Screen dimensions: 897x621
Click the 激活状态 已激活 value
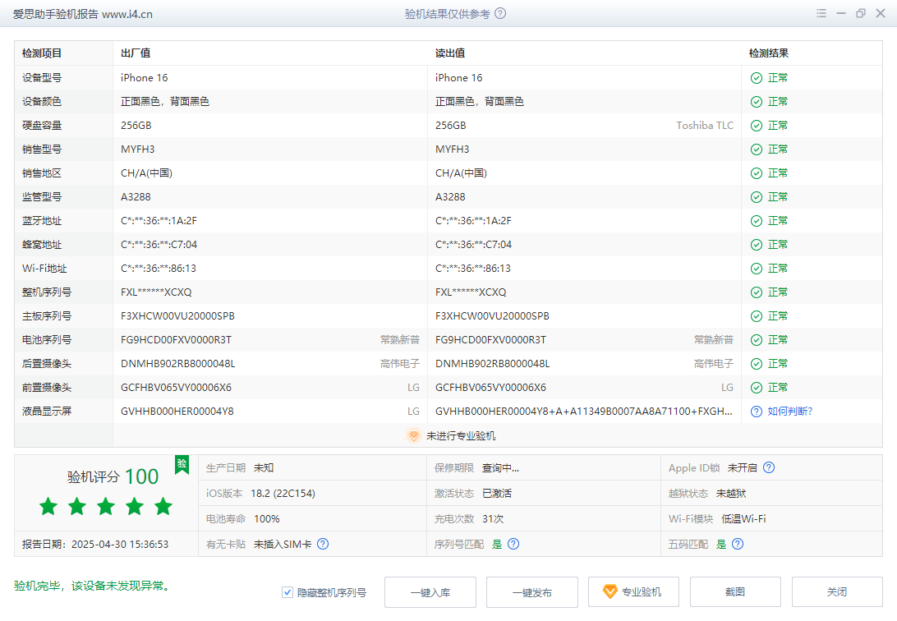pyautogui.click(x=497, y=494)
